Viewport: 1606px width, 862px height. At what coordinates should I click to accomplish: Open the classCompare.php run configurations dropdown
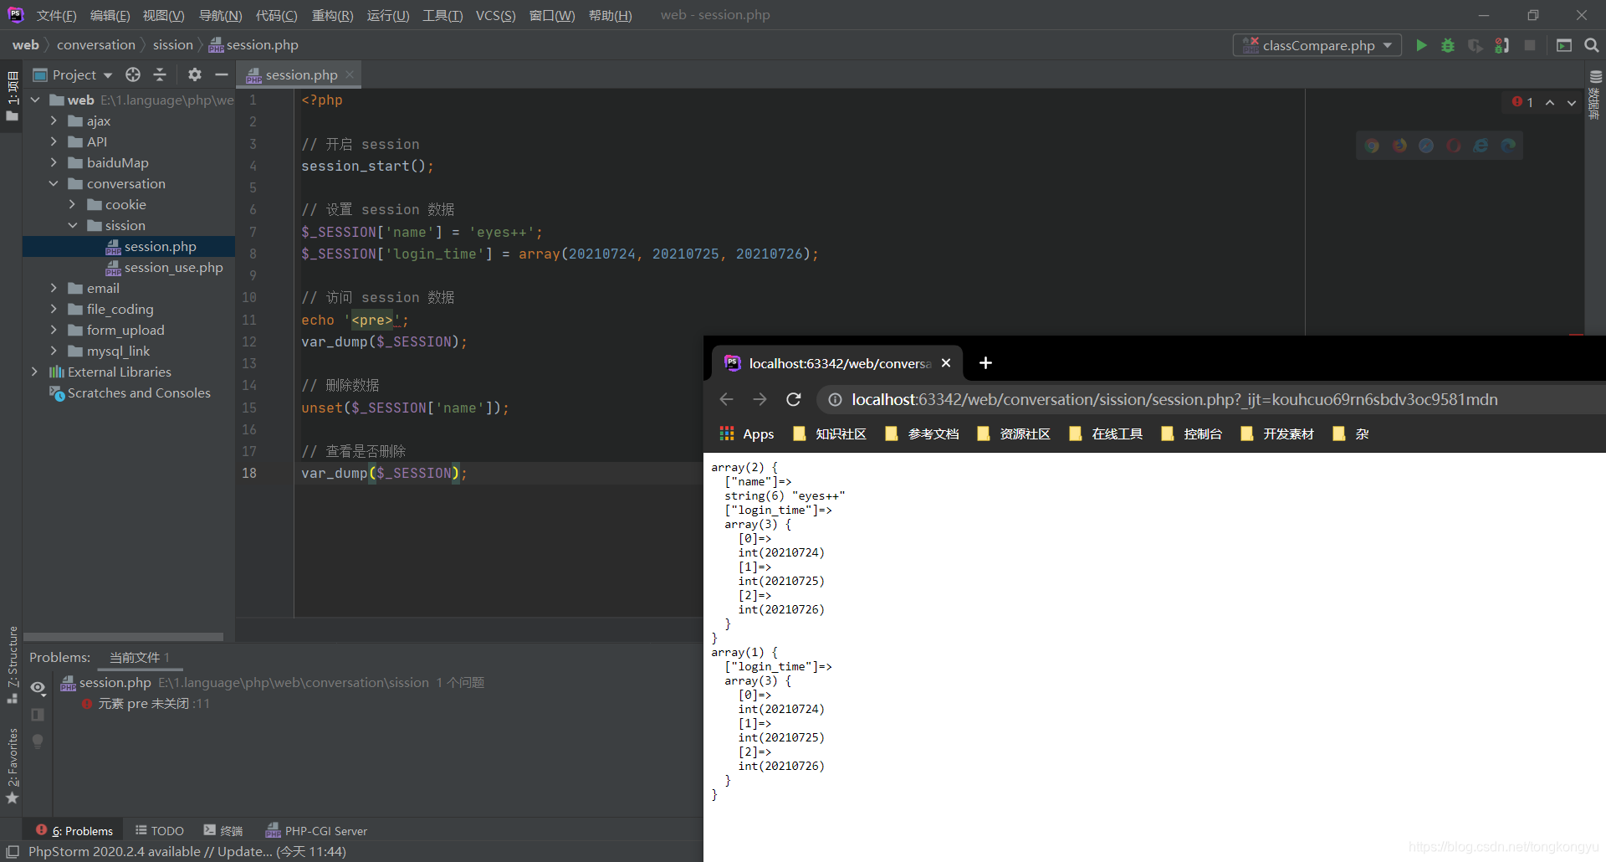point(1317,45)
